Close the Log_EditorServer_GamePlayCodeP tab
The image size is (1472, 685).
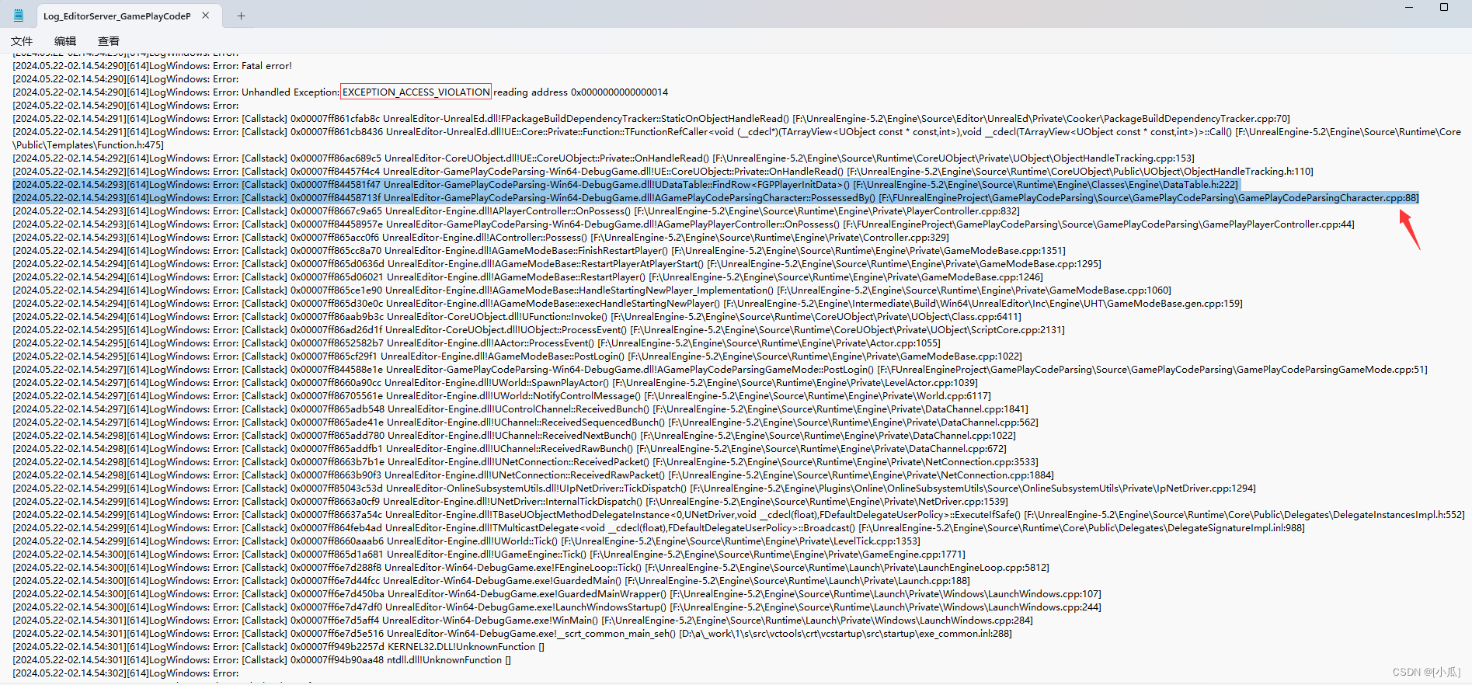(x=206, y=16)
